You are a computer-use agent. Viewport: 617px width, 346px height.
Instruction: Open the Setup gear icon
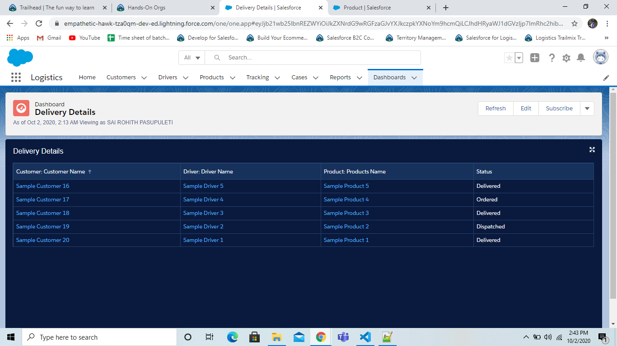click(x=566, y=58)
